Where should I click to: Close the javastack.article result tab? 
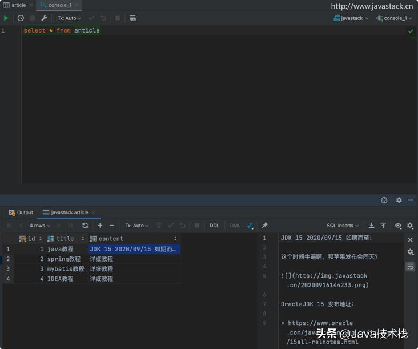(x=93, y=212)
